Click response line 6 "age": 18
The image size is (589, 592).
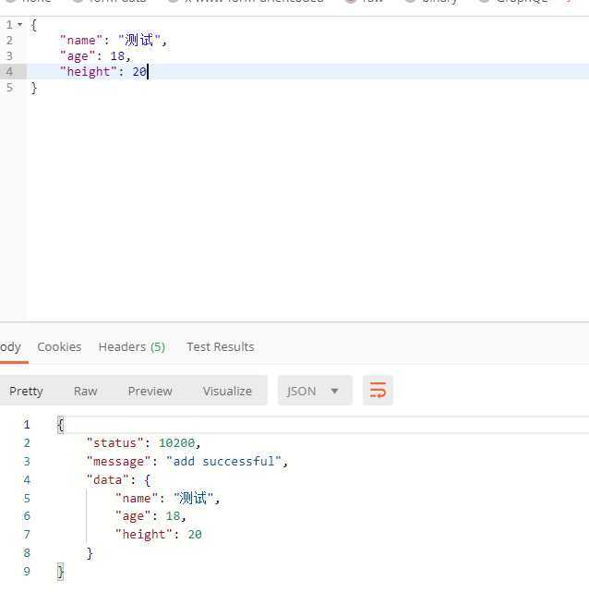pos(150,516)
